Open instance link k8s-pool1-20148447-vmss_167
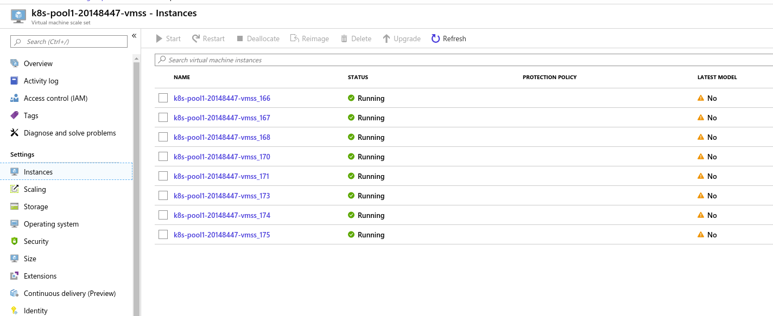 pyautogui.click(x=221, y=118)
